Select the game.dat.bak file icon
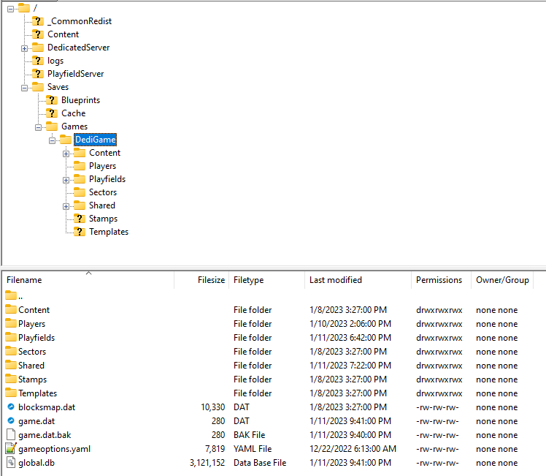Screen dimensions: 546x476 pos(11,434)
